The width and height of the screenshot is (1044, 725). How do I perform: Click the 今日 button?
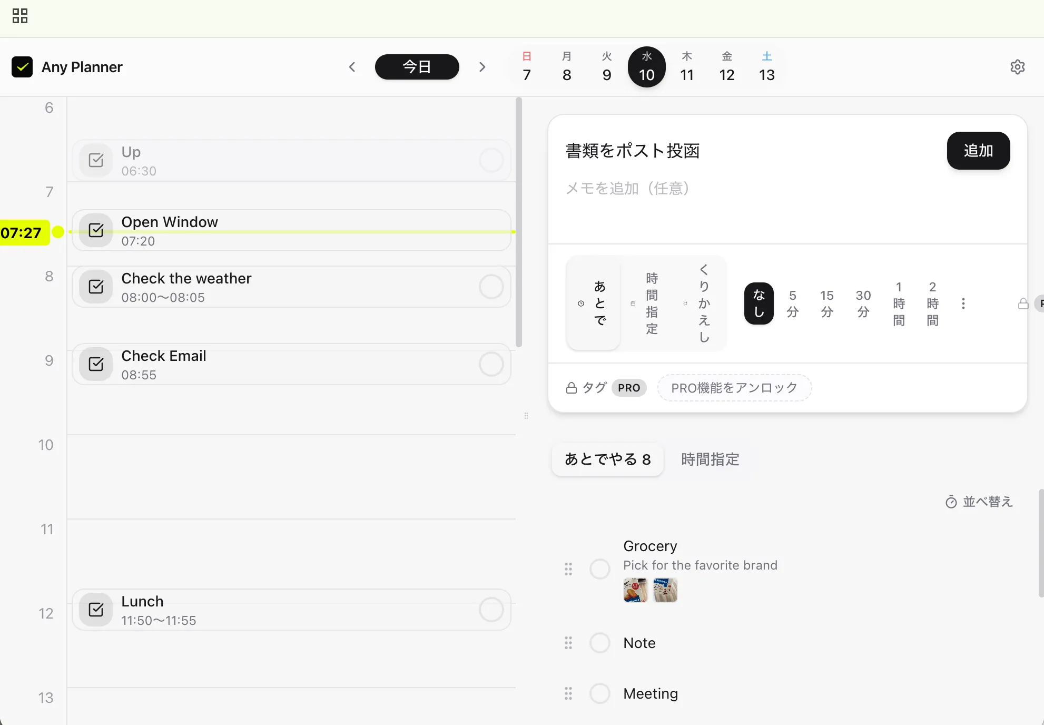(417, 67)
